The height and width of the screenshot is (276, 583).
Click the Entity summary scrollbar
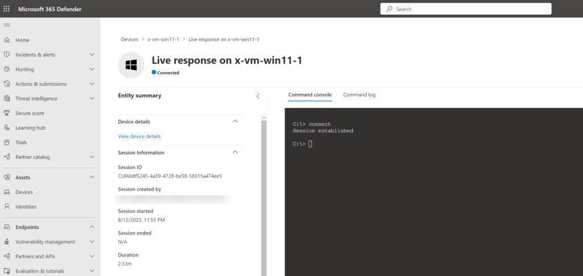pos(264,197)
